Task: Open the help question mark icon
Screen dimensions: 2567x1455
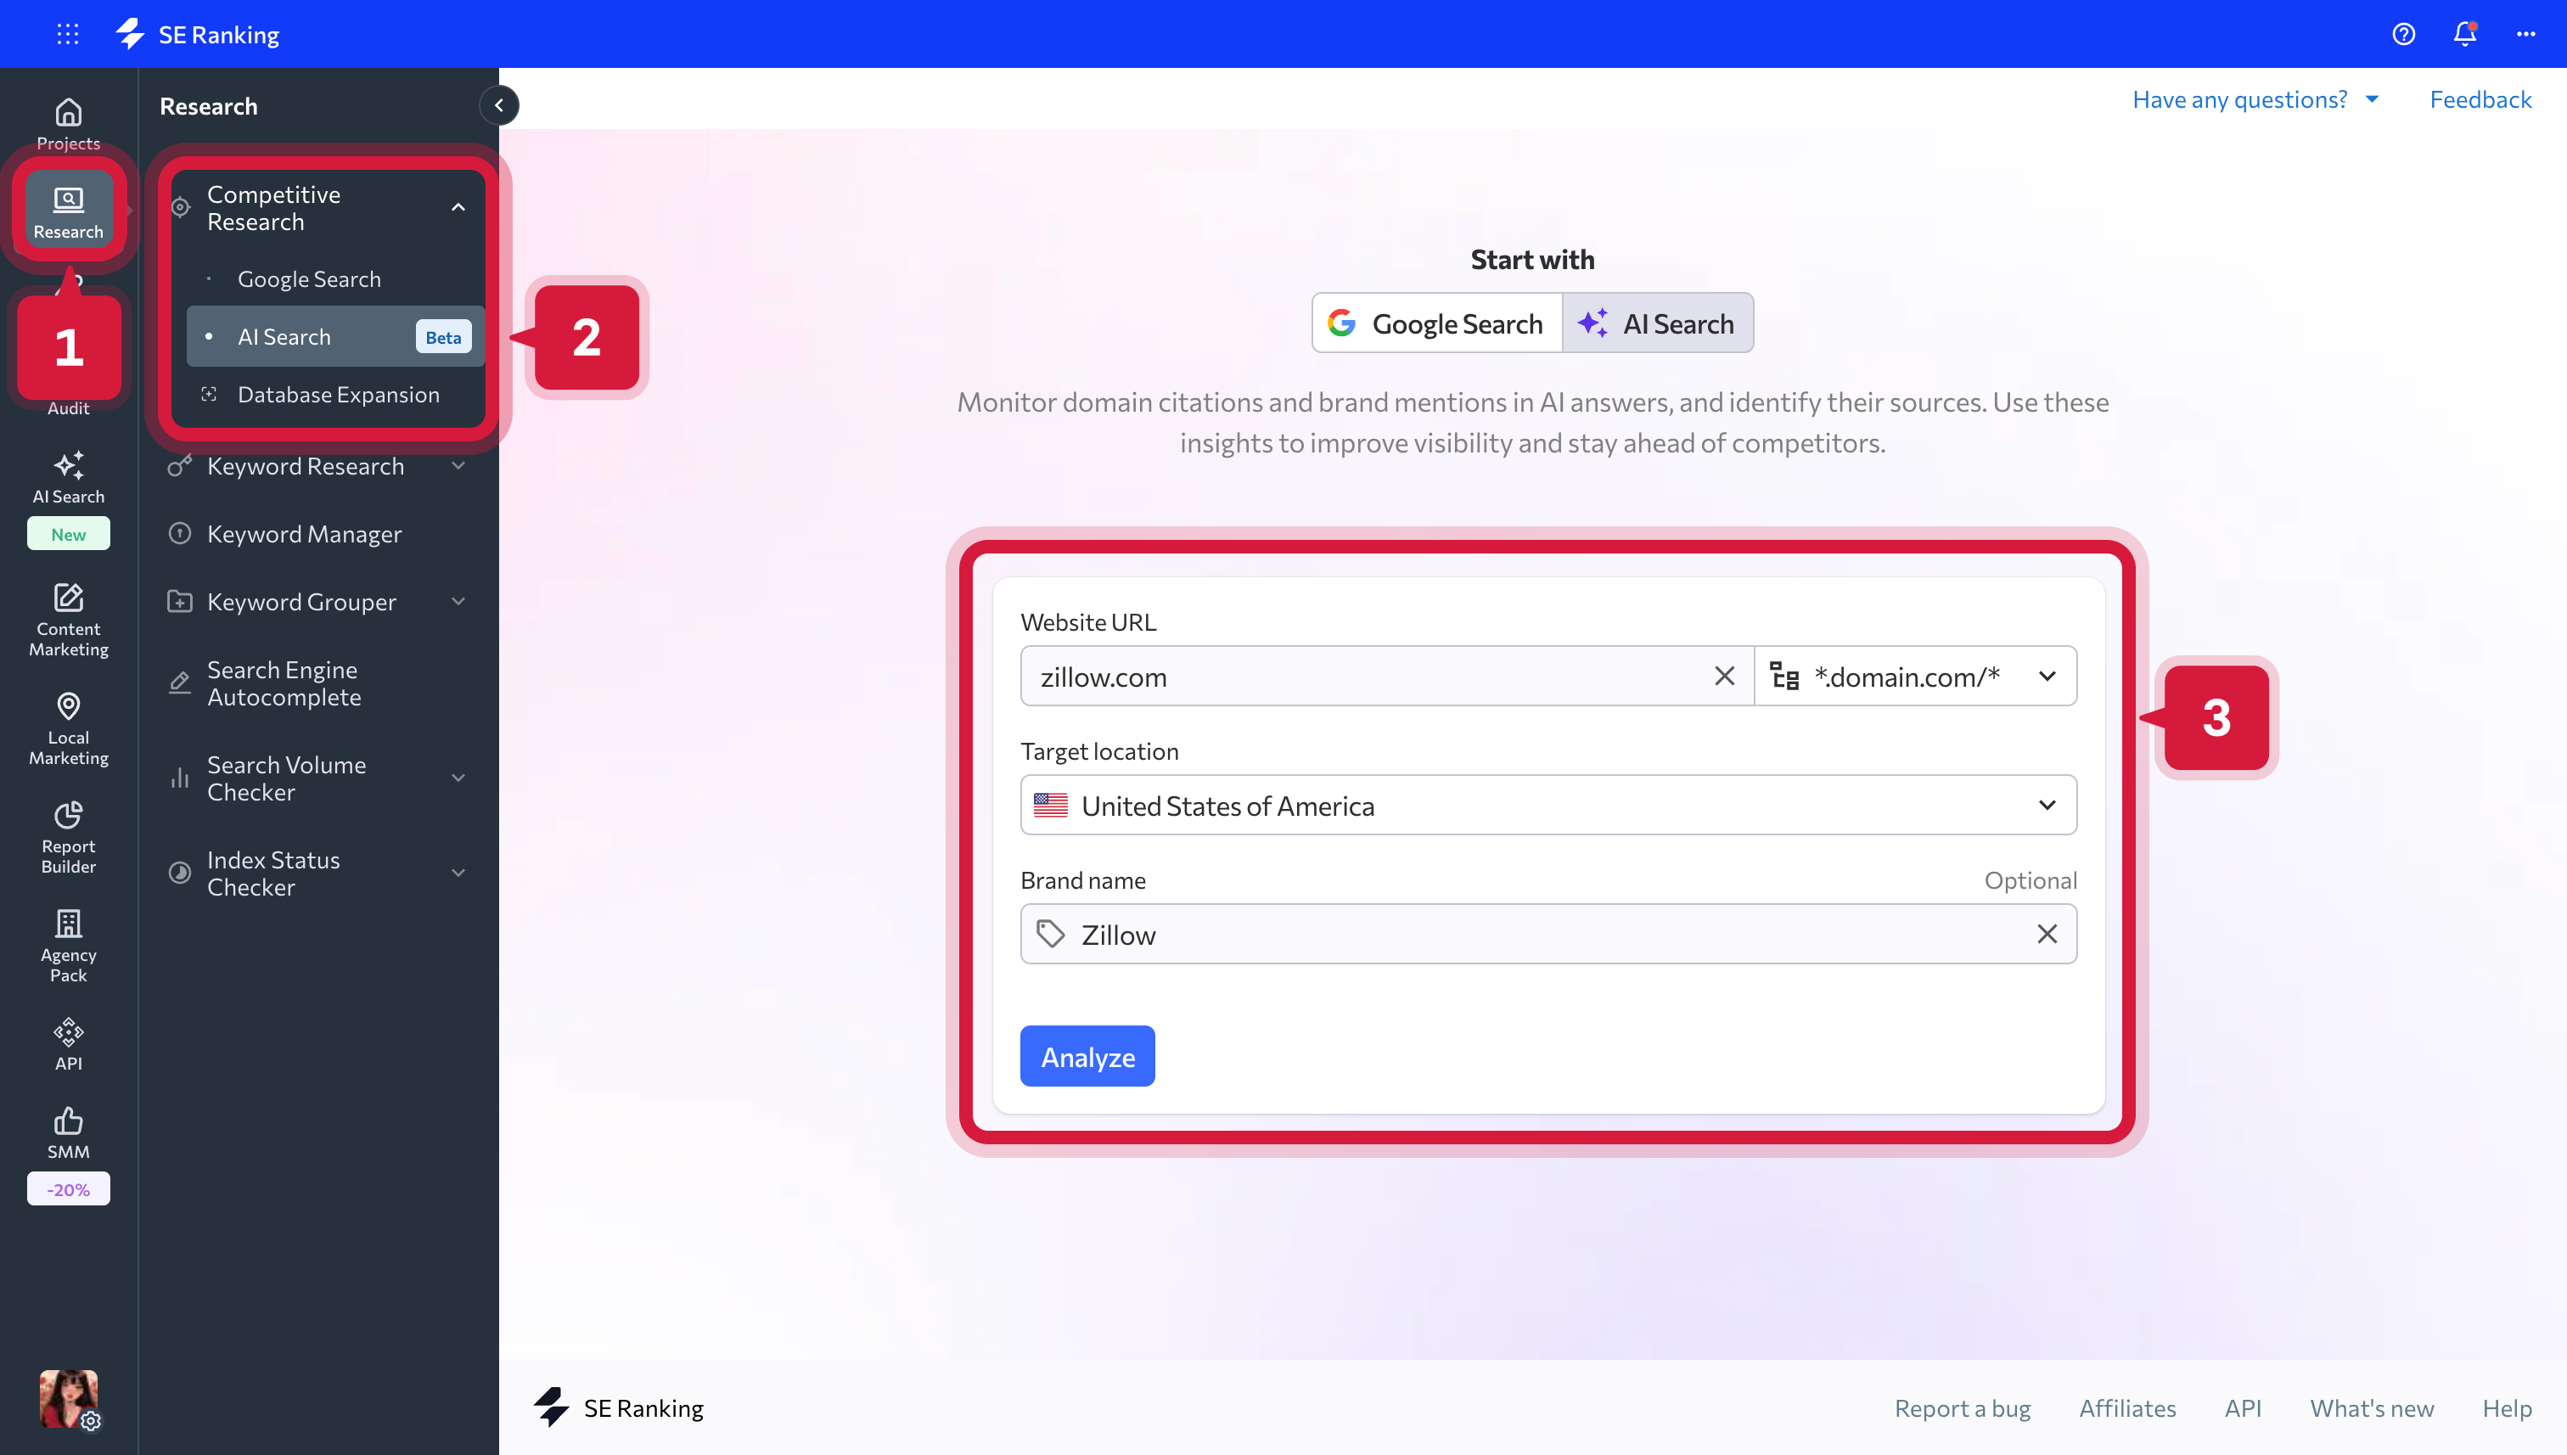Action: 2403,34
